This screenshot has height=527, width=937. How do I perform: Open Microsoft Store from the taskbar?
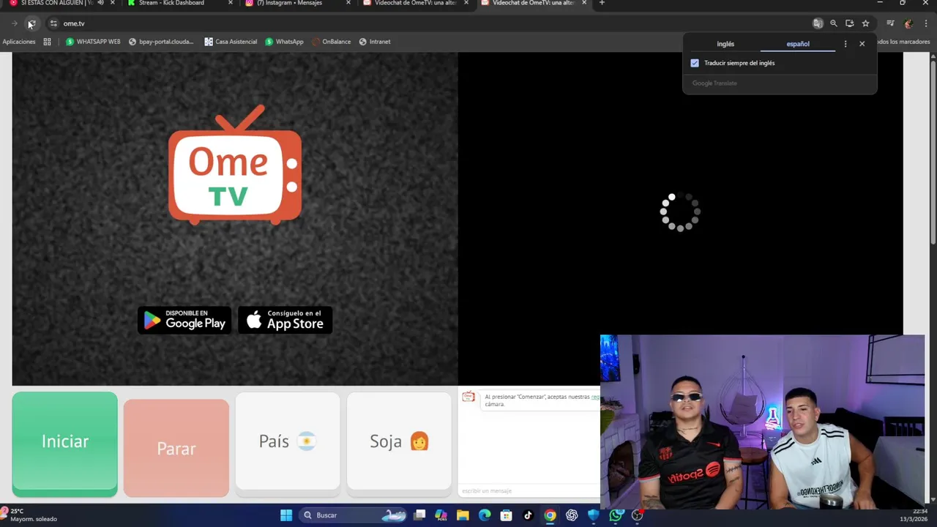click(x=506, y=515)
